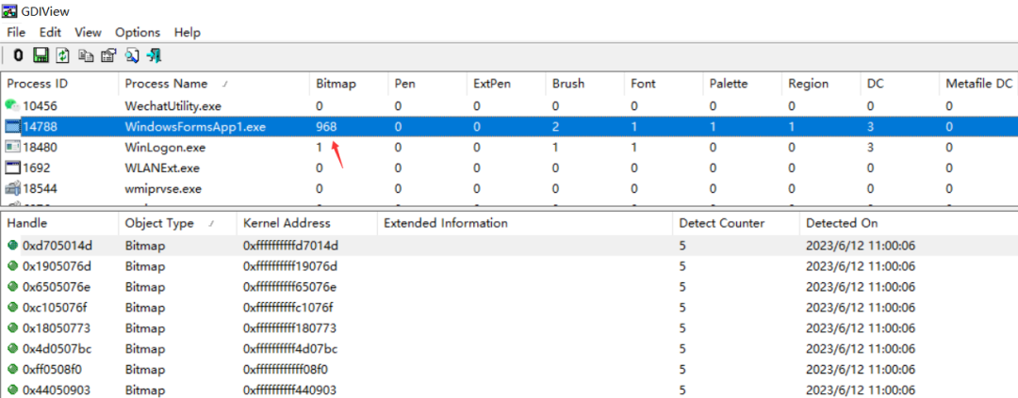The width and height of the screenshot is (1018, 398).
Task: Click green dot beside handle 0x6505076e
Action: click(x=11, y=287)
